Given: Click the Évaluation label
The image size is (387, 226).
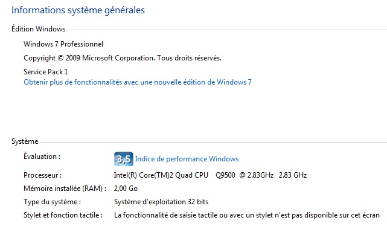Looking at the screenshot, I should coord(42,157).
